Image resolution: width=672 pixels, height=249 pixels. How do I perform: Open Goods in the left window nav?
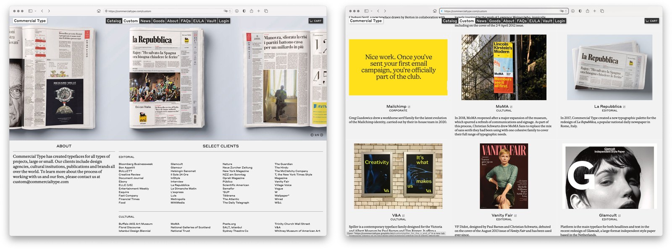point(159,21)
